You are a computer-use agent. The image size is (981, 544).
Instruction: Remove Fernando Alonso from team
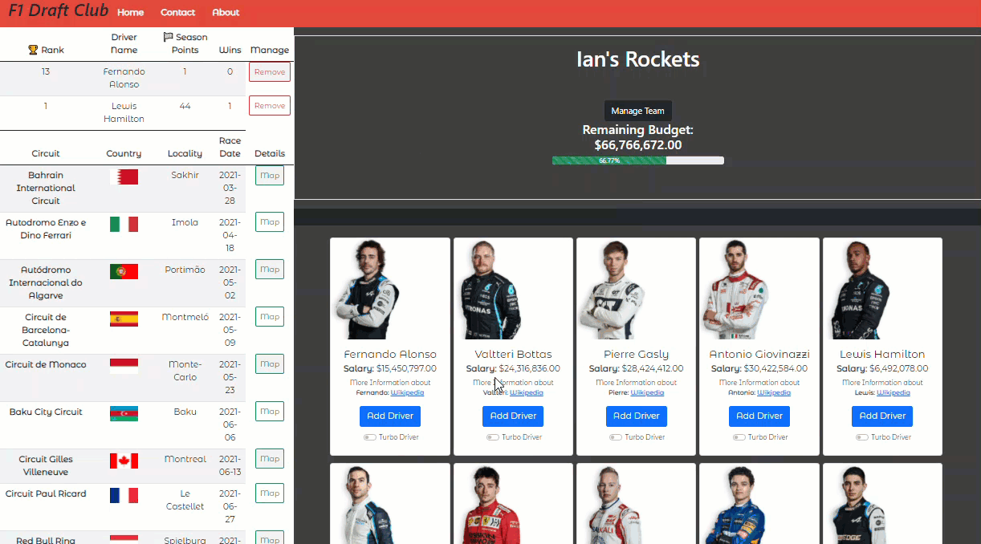tap(270, 72)
